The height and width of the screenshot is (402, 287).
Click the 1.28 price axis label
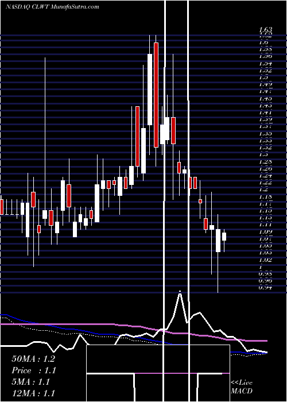coord(265,161)
